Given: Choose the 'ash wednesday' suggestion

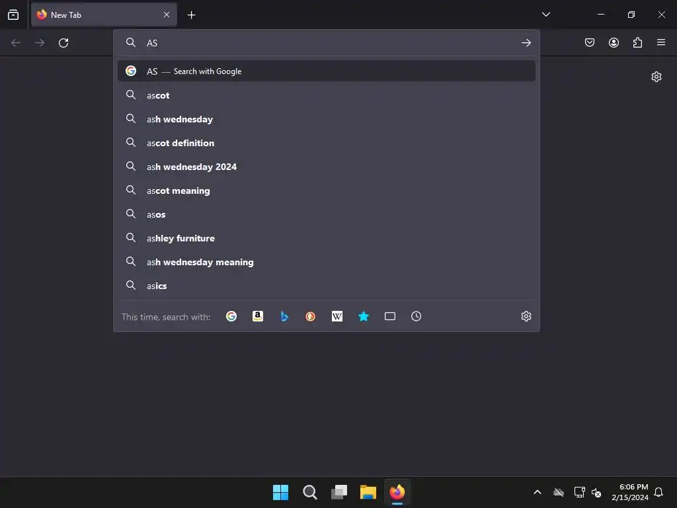Looking at the screenshot, I should pos(327,119).
